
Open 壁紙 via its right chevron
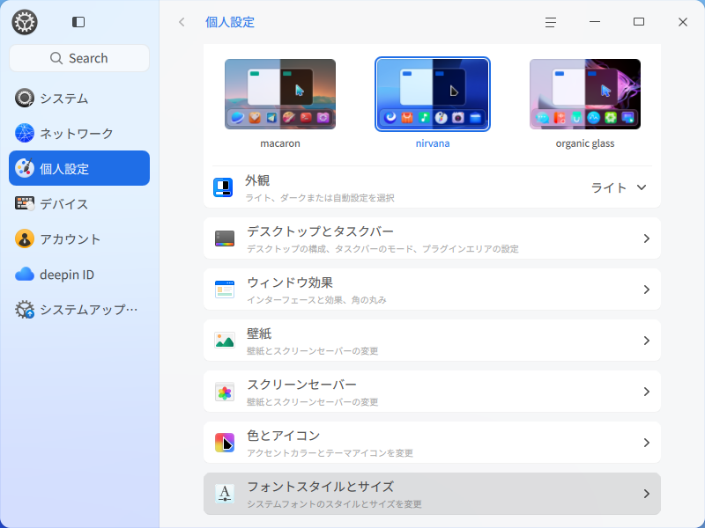pos(646,341)
